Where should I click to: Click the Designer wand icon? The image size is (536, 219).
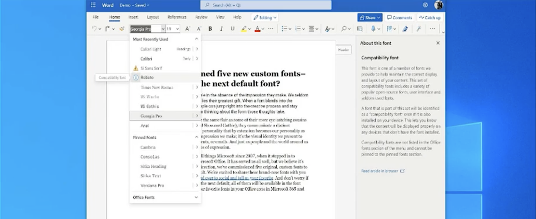(x=419, y=29)
